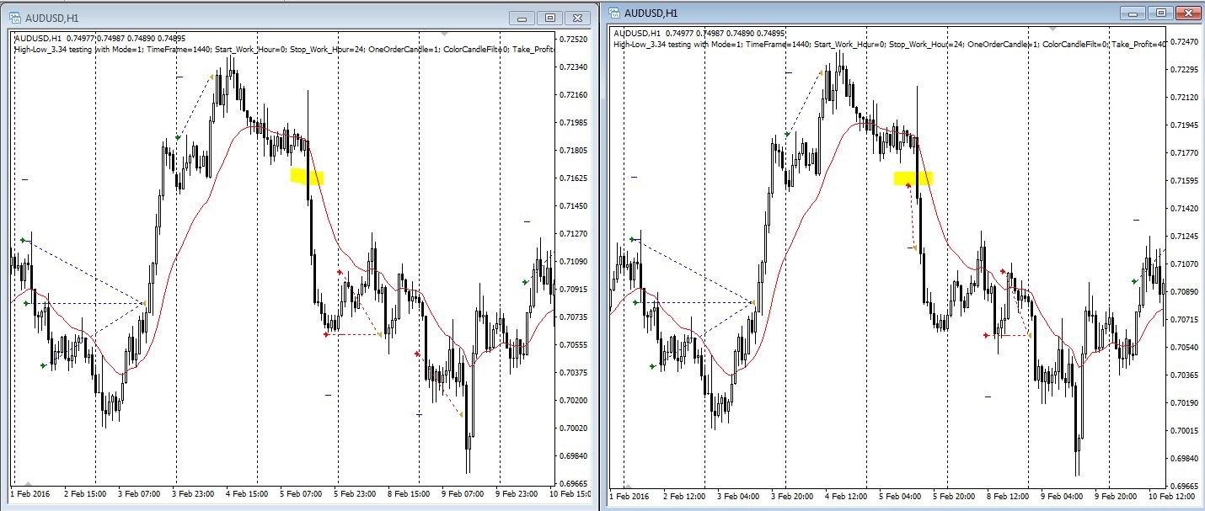Click price label 0.70020 on left chart scale
Image resolution: width=1205 pixels, height=511 pixels.
tap(574, 428)
